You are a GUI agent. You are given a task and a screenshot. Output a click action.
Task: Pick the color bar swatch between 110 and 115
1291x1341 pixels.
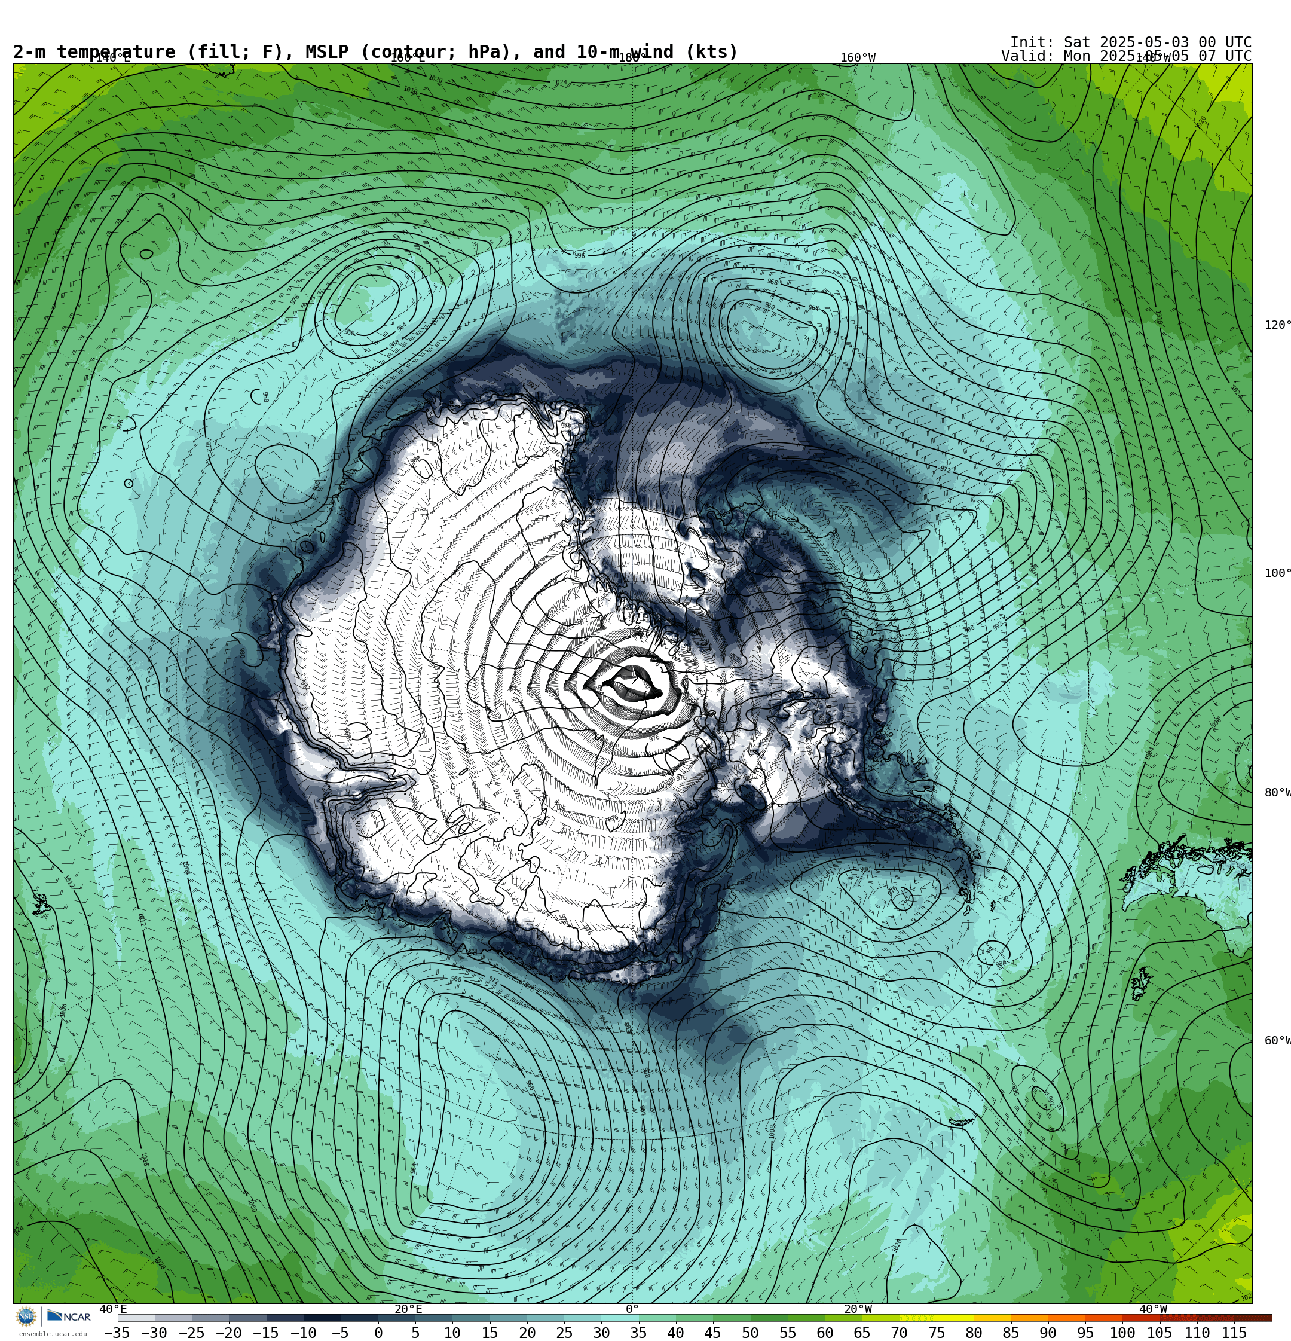coord(1216,1318)
